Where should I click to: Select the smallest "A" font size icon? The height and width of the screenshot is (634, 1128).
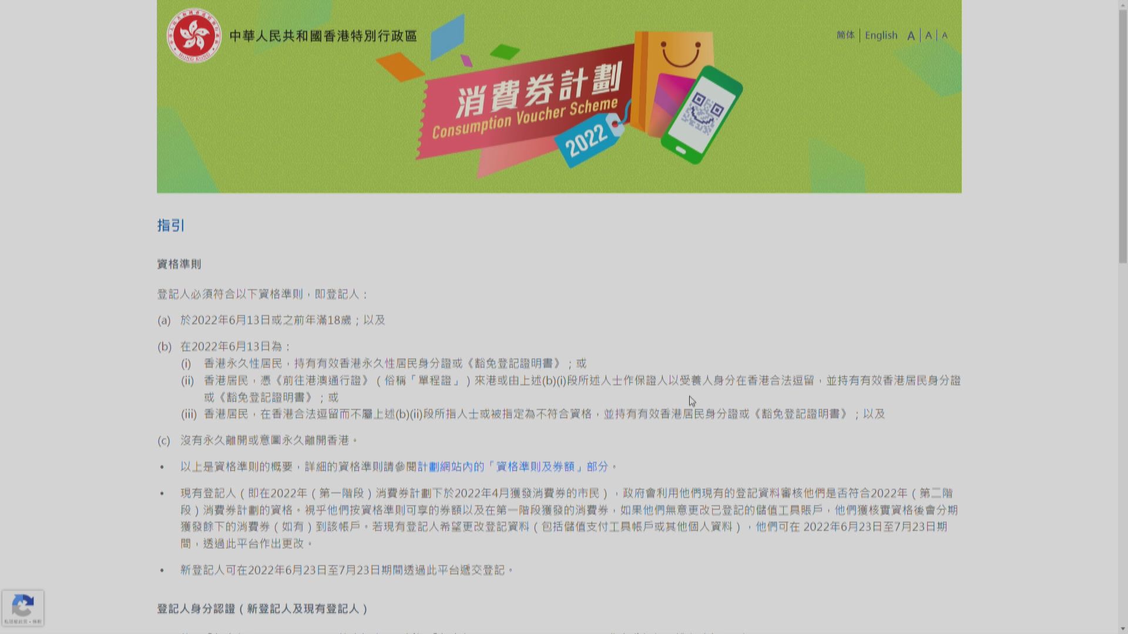[944, 35]
